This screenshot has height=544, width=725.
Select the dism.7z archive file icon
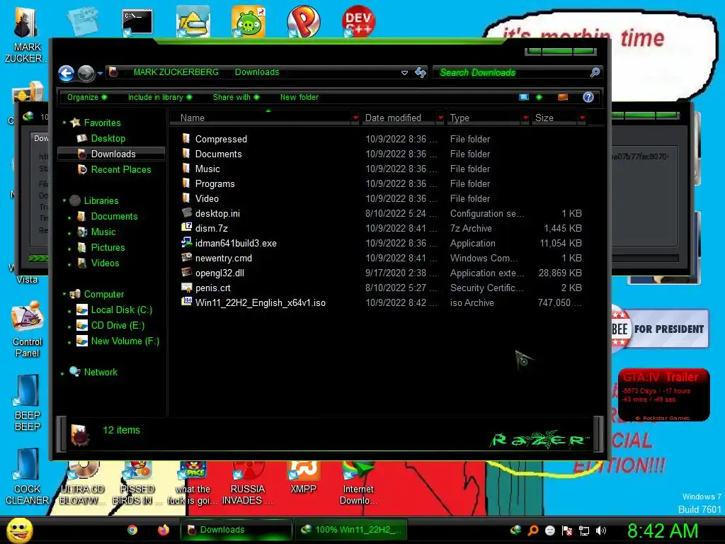(186, 227)
